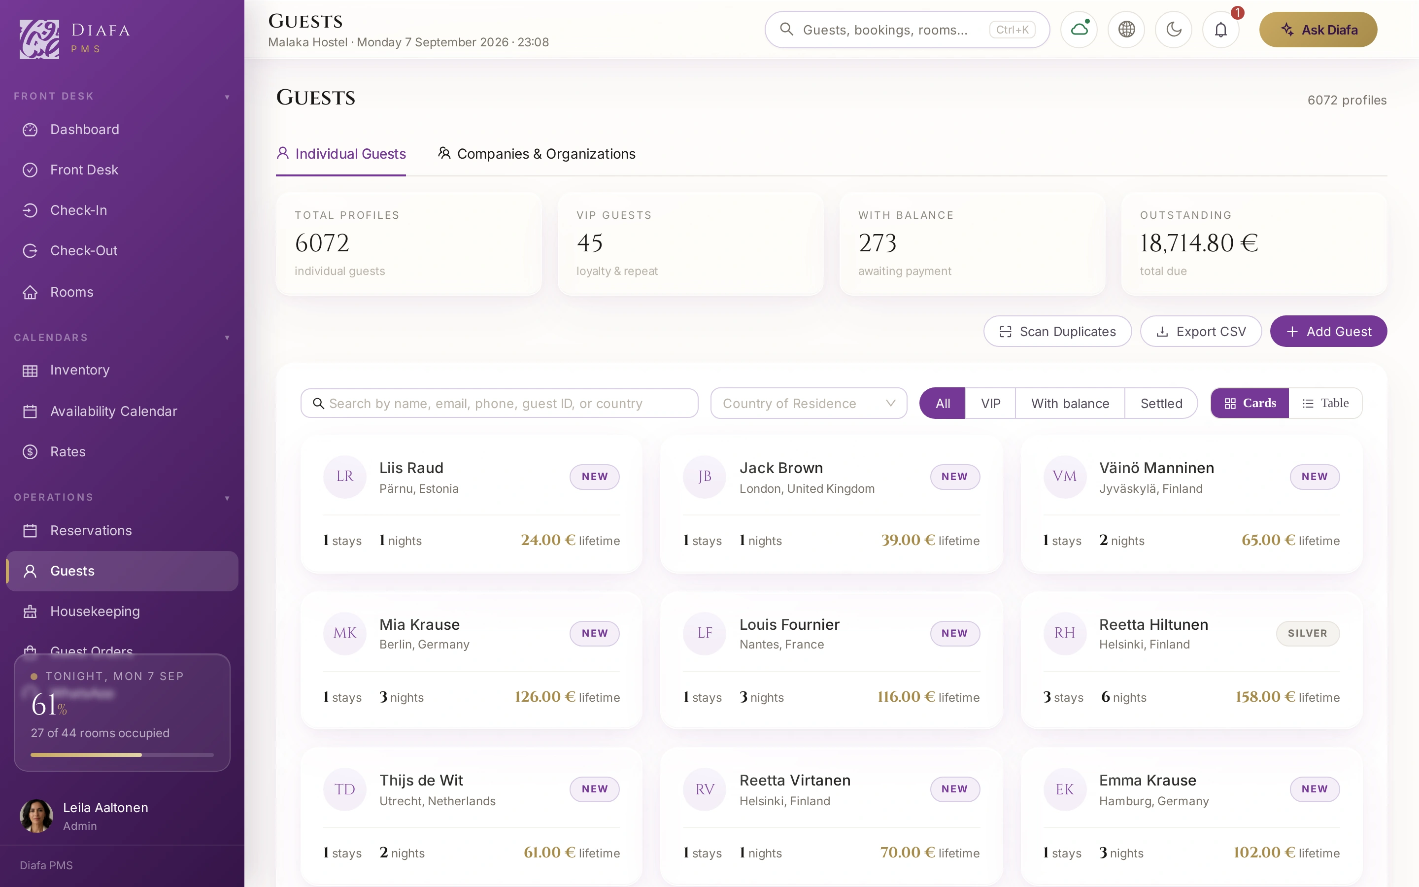The height and width of the screenshot is (887, 1419).
Task: Filter guests by VIP
Action: click(x=990, y=403)
